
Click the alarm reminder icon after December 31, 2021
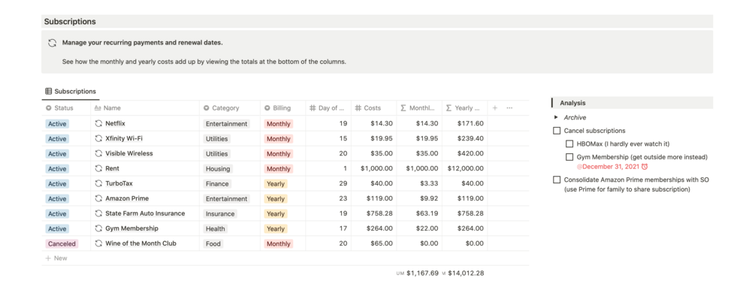click(645, 167)
